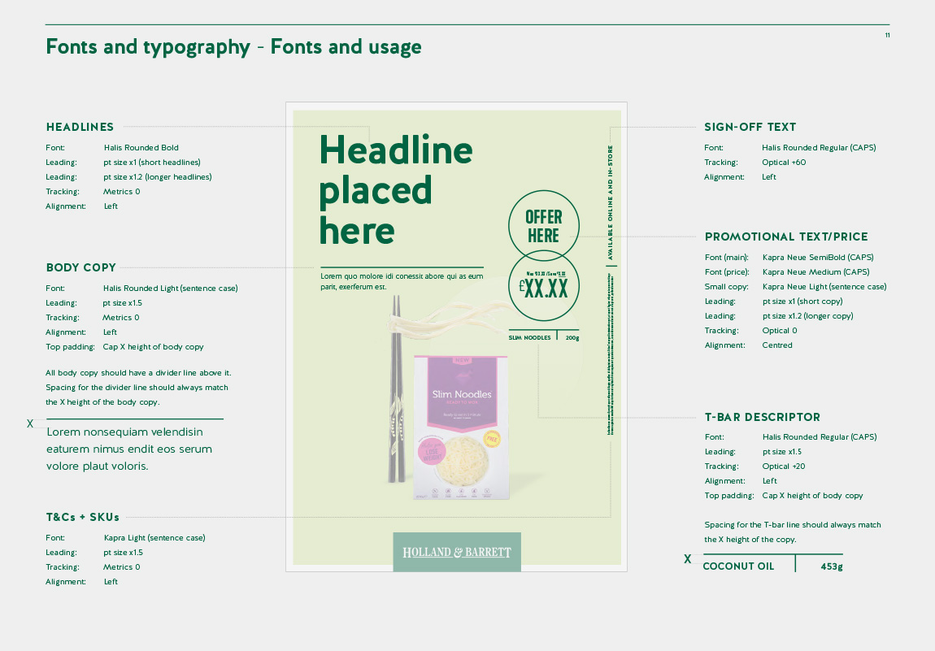This screenshot has width=935, height=651.
Task: Select the HEADLINES section heading
Action: point(80,127)
